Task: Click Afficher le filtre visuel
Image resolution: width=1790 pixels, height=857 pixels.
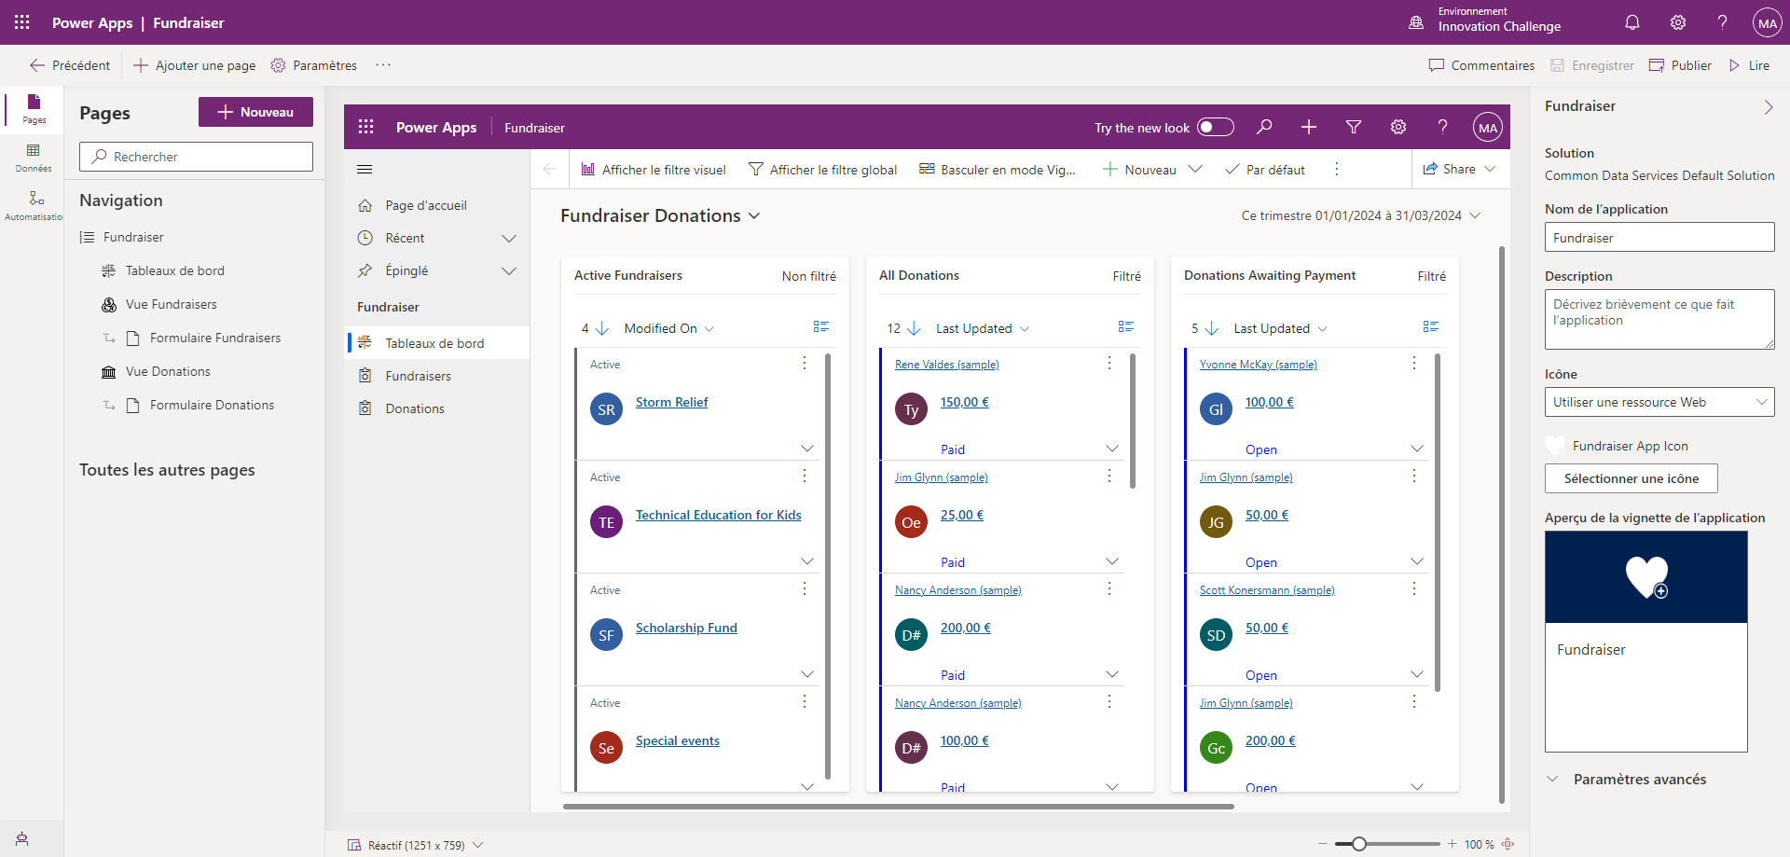Action: [654, 169]
